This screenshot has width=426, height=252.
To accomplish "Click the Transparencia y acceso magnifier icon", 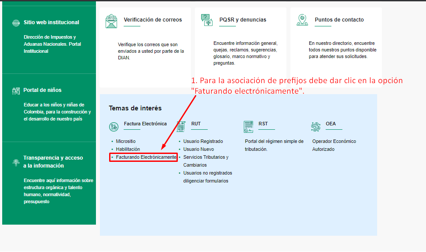I will (x=16, y=162).
